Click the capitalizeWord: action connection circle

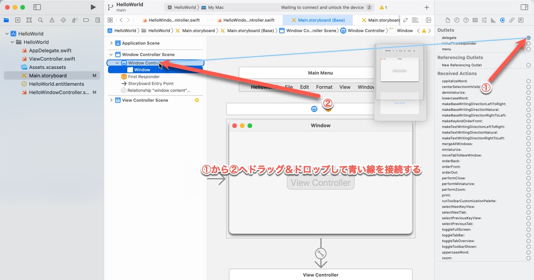click(x=528, y=81)
